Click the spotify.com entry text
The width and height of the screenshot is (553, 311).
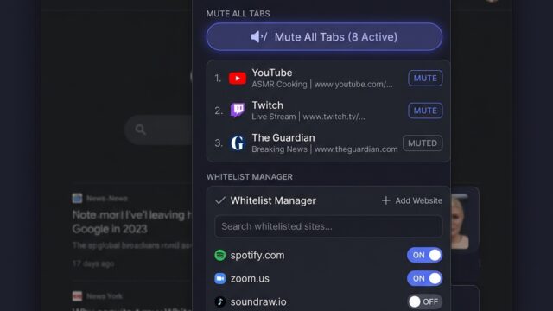tap(257, 255)
